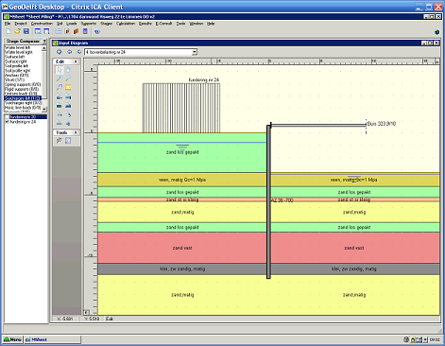Open the Calculation menu
Viewport: 445px width, 346px height.
(126, 24)
